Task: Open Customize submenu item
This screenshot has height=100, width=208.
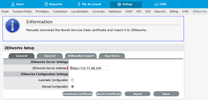Action: tap(60, 12)
